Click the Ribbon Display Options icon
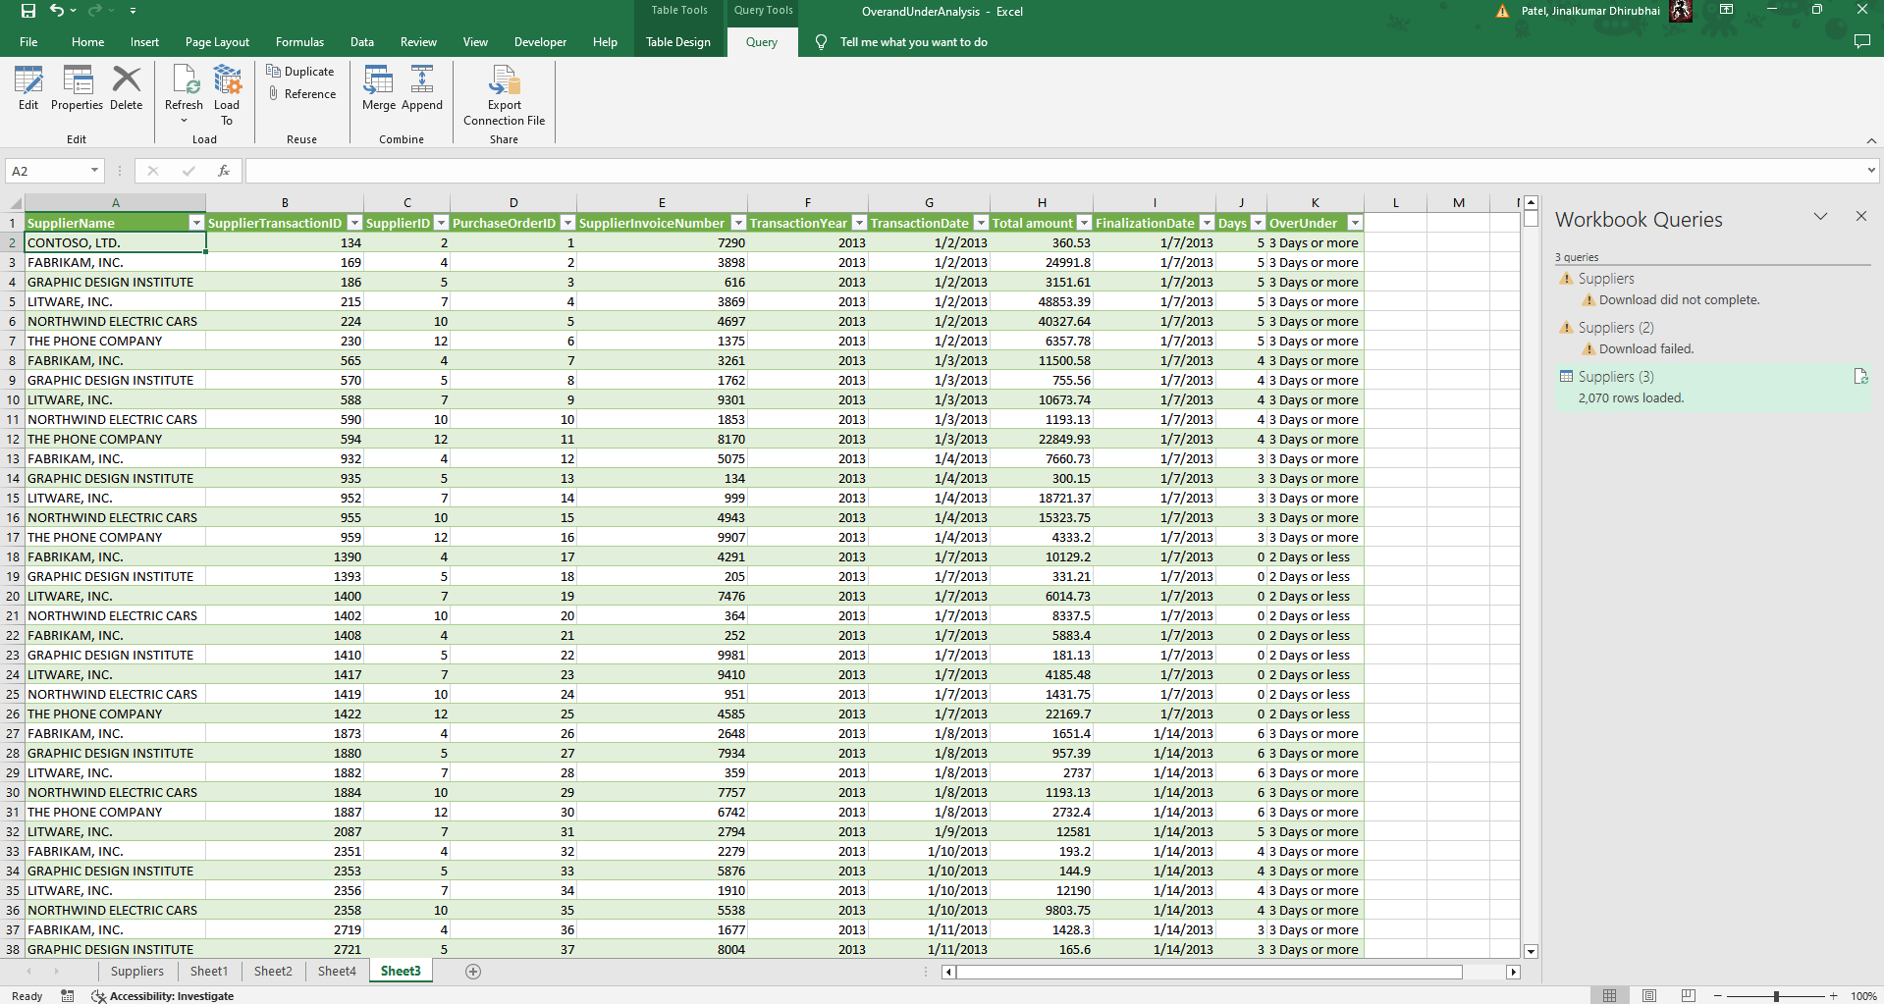This screenshot has height=1004, width=1884. click(x=1726, y=10)
